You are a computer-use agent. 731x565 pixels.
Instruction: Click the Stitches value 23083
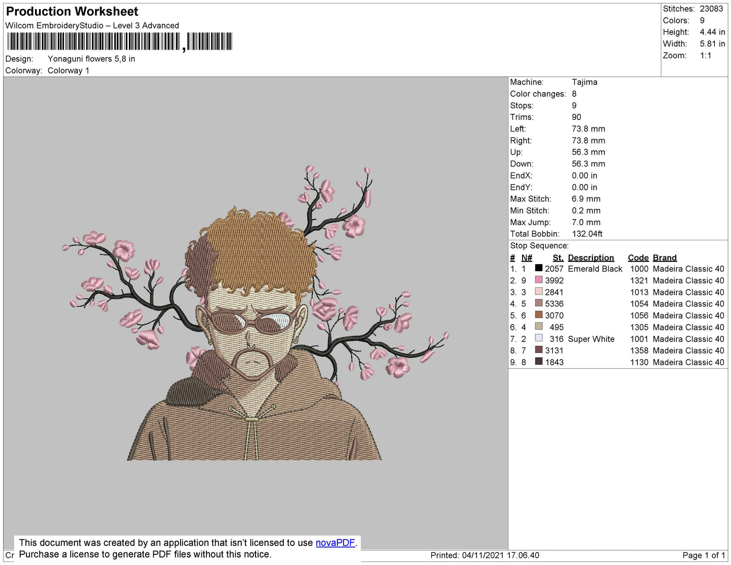pyautogui.click(x=711, y=9)
